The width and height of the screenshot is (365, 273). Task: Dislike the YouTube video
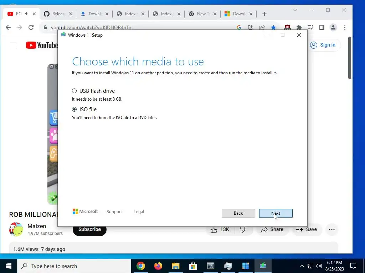243,230
